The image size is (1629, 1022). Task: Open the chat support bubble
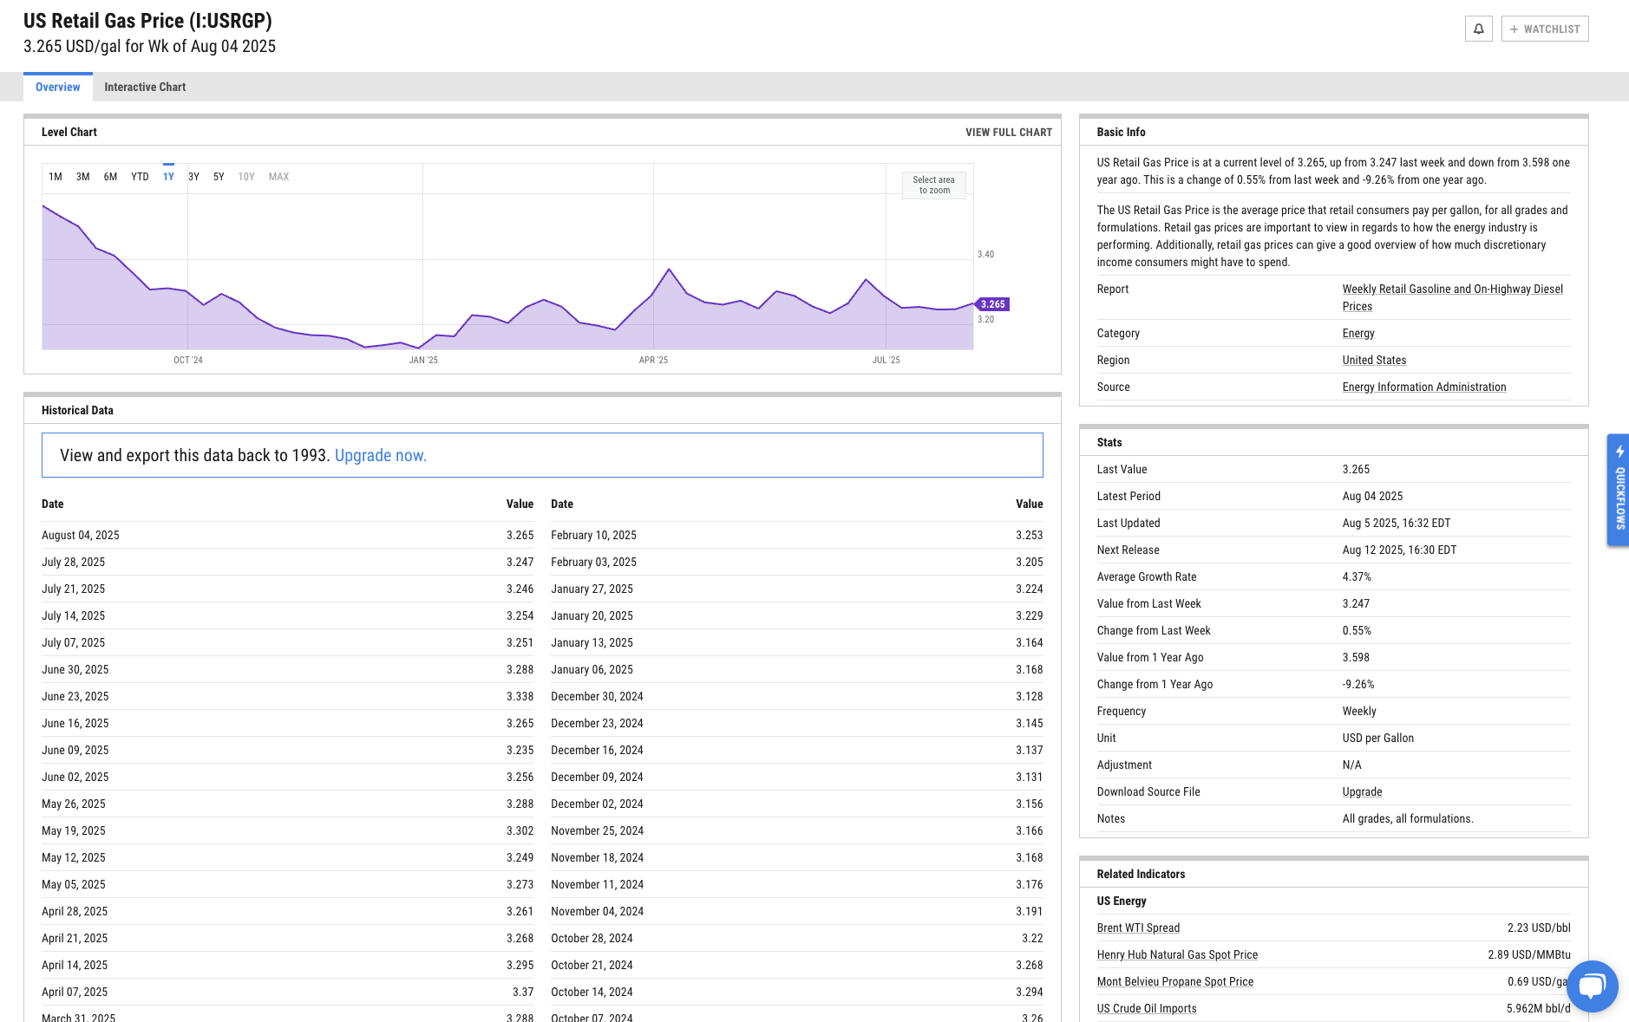click(x=1592, y=986)
